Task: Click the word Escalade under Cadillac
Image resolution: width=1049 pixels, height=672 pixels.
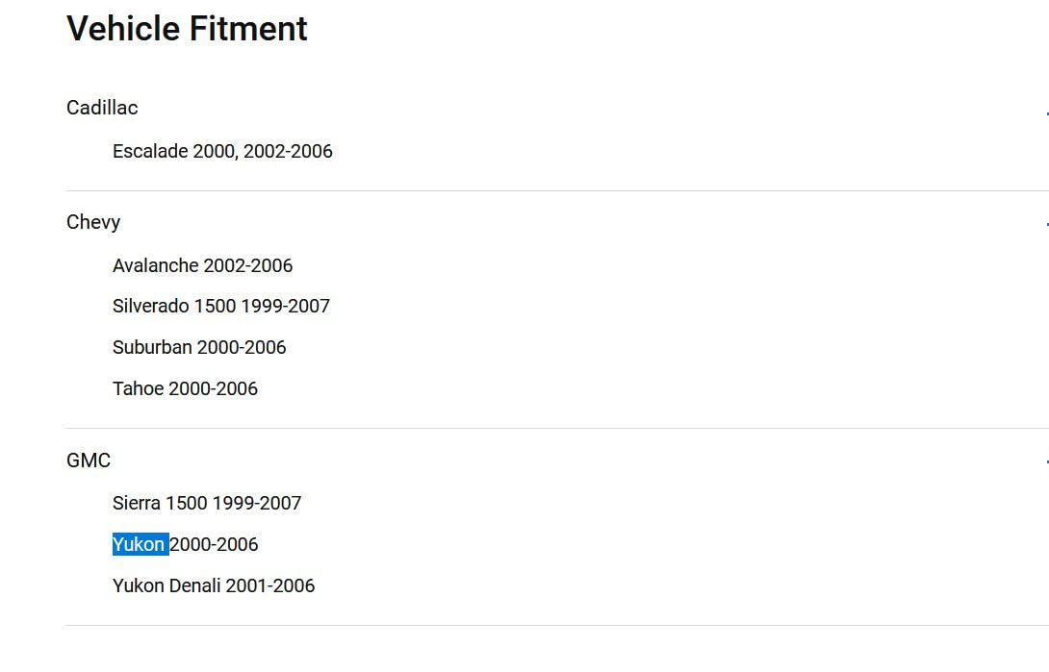Action: coord(150,151)
